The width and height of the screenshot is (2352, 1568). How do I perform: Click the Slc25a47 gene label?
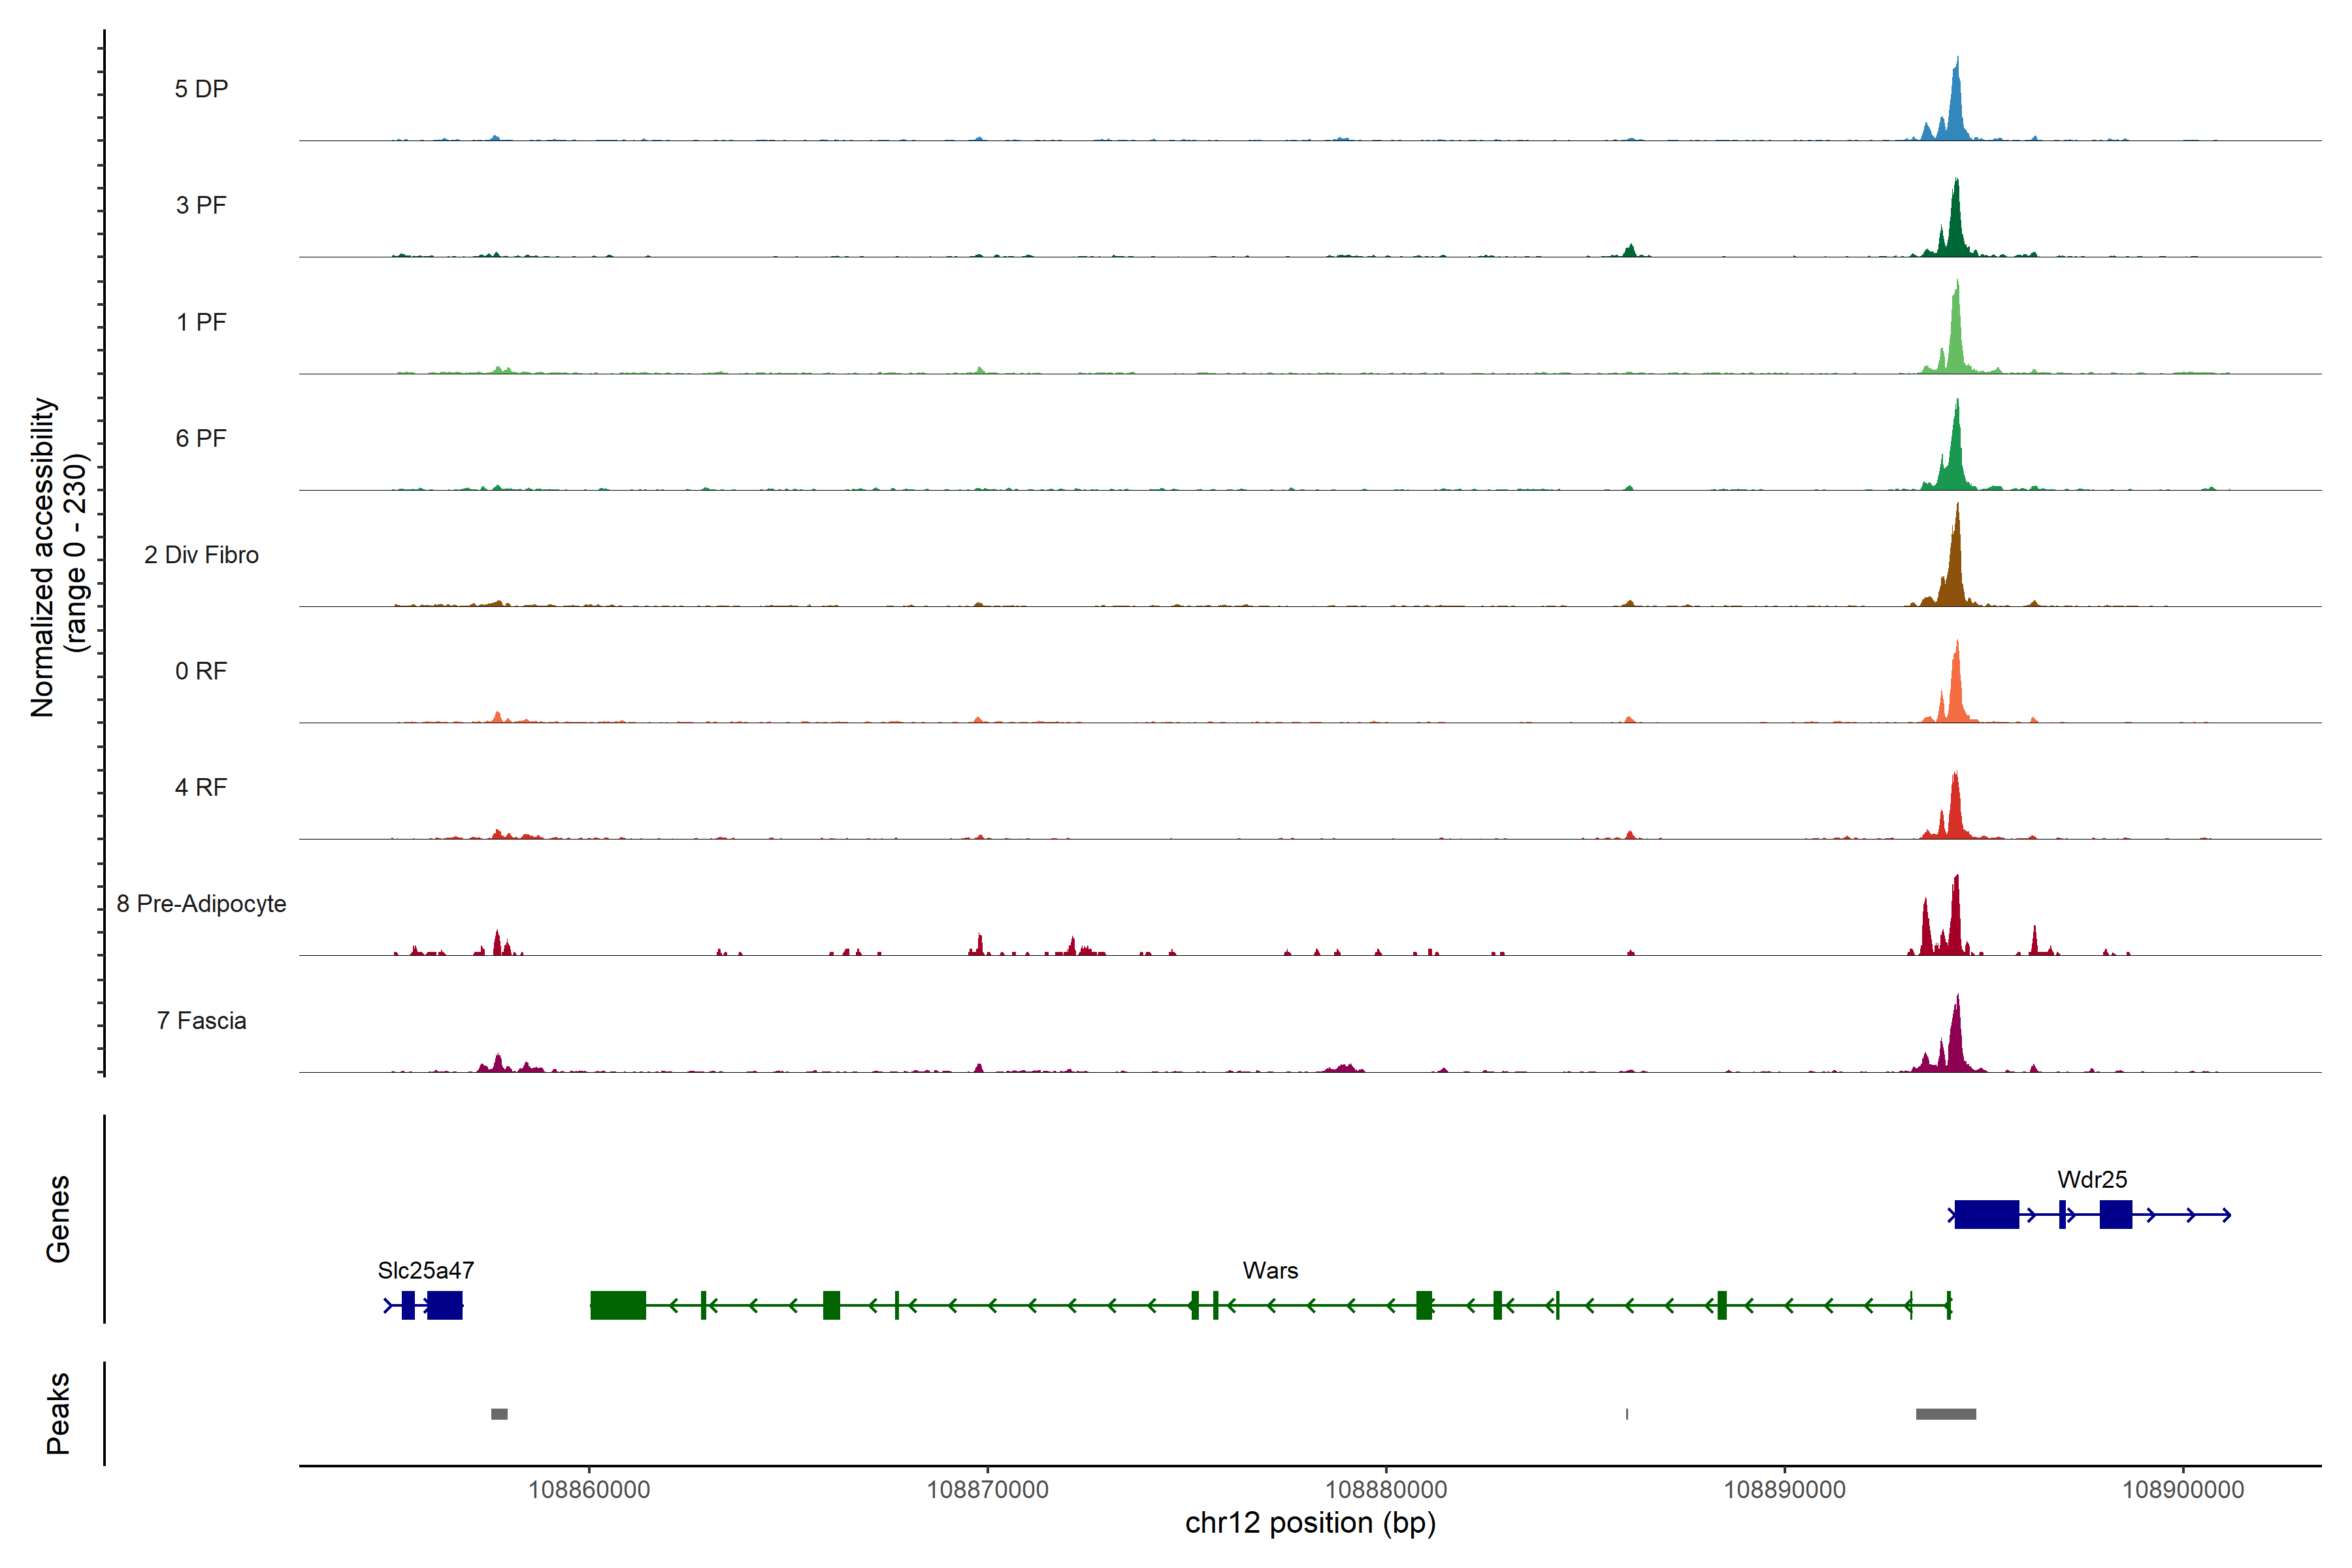(425, 1270)
